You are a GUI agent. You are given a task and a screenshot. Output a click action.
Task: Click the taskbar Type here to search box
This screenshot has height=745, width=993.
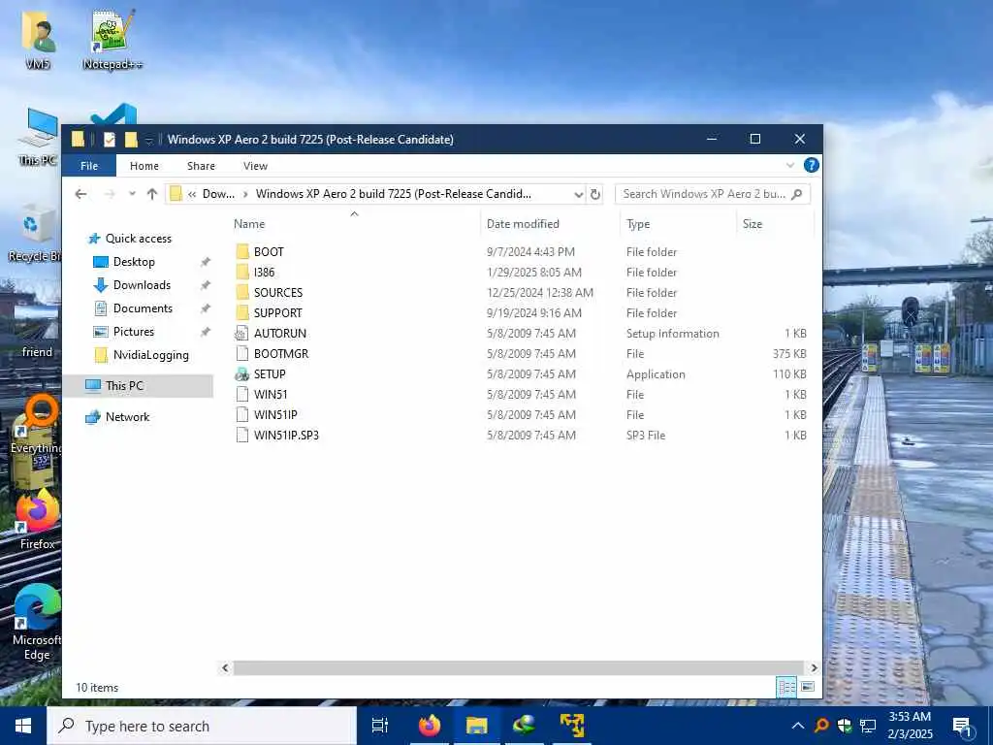[x=202, y=726]
